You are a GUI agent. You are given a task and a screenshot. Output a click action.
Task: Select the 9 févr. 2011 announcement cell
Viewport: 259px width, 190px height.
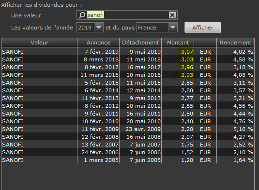click(x=98, y=114)
